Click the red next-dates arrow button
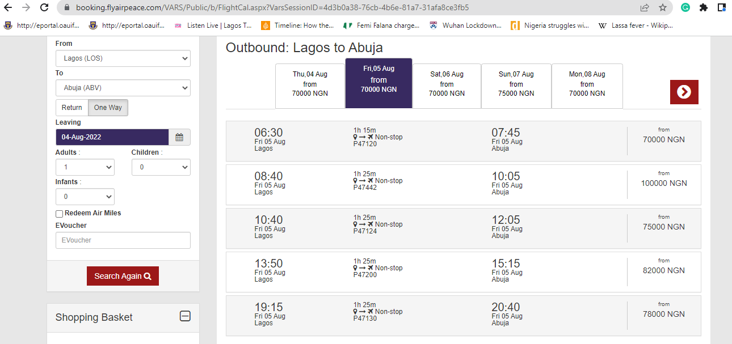The width and height of the screenshot is (732, 344). pyautogui.click(x=684, y=92)
